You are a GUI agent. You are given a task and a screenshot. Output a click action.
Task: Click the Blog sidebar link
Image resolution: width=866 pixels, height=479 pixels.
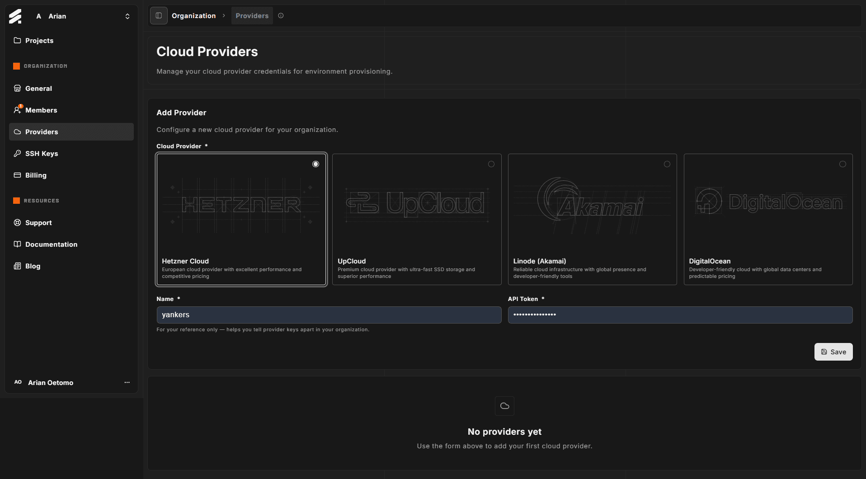[x=71, y=266]
